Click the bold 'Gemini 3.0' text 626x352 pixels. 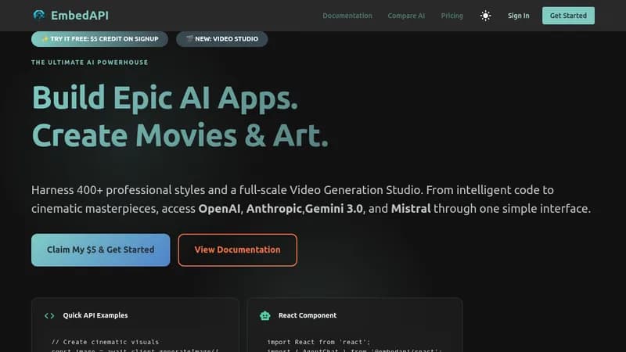tap(334, 208)
